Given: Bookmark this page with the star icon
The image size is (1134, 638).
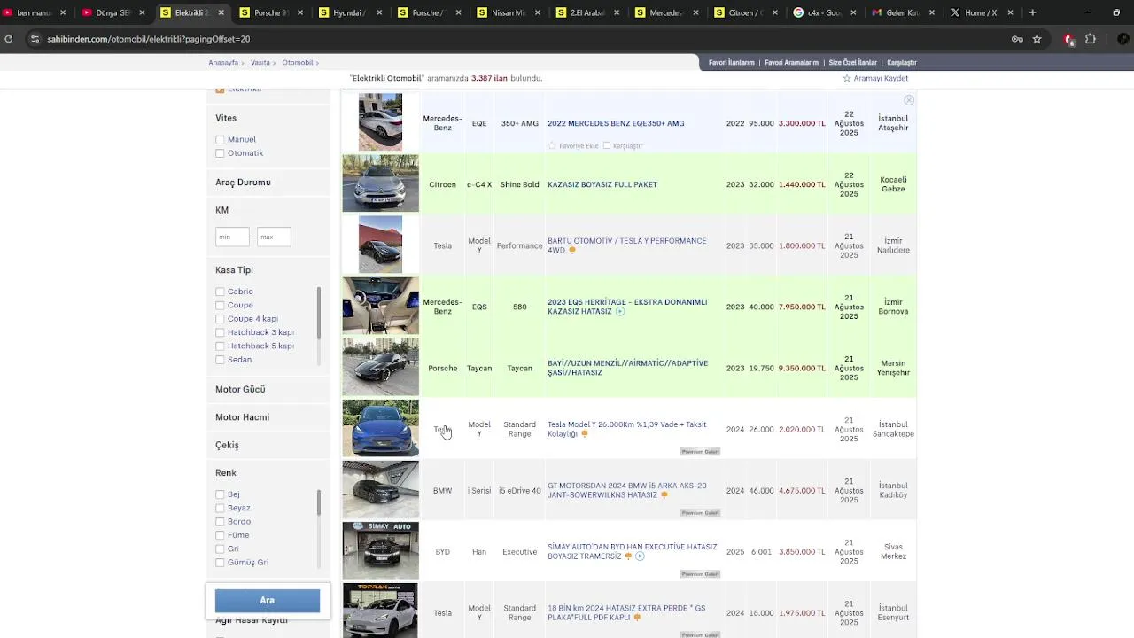Looking at the screenshot, I should [1037, 39].
